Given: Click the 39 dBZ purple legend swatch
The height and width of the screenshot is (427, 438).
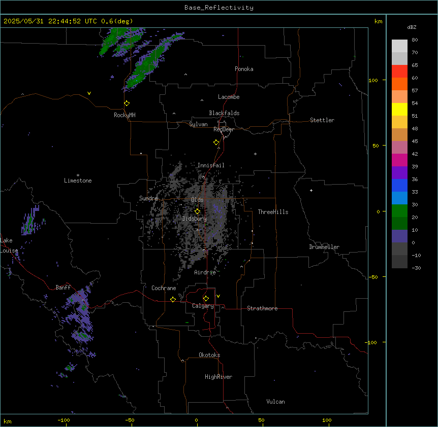Looking at the screenshot, I should coord(399,173).
